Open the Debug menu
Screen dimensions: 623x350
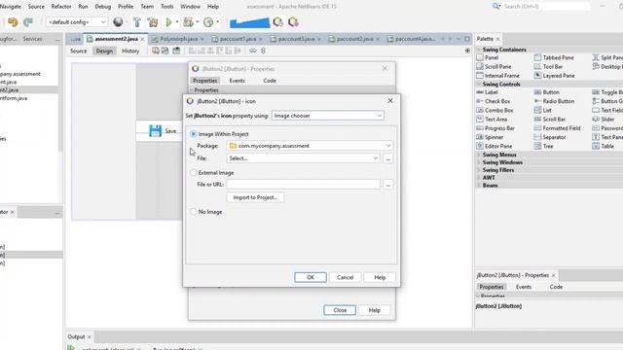pos(103,7)
